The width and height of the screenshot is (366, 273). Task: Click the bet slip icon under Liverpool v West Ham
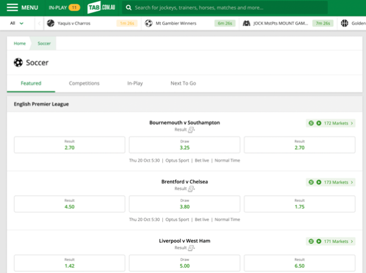click(x=191, y=248)
